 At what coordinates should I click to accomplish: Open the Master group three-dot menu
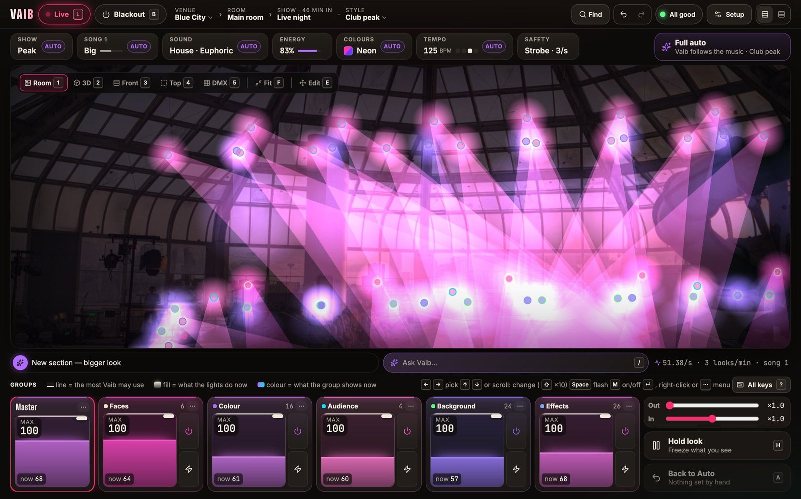click(83, 407)
